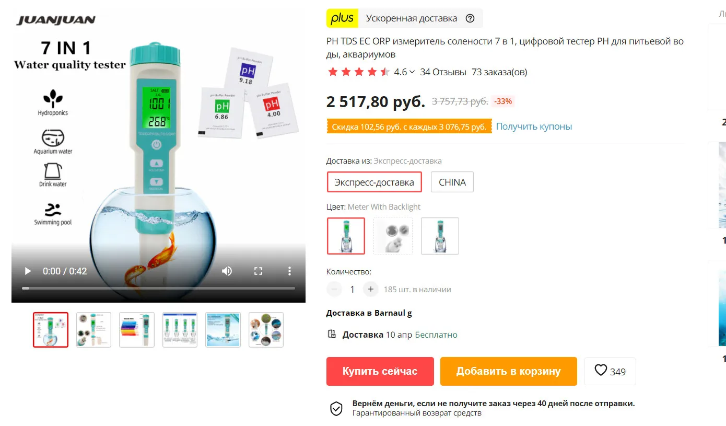Click Получить купоны link
This screenshot has width=726, height=426.
pos(534,126)
